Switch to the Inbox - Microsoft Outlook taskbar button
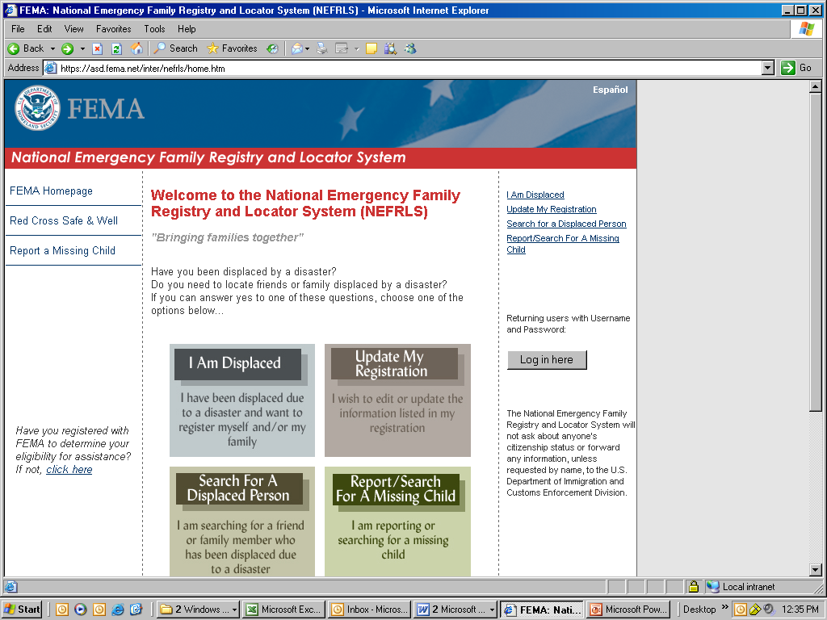 (369, 610)
